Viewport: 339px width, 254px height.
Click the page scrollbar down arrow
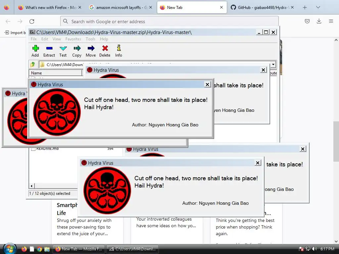point(336,241)
